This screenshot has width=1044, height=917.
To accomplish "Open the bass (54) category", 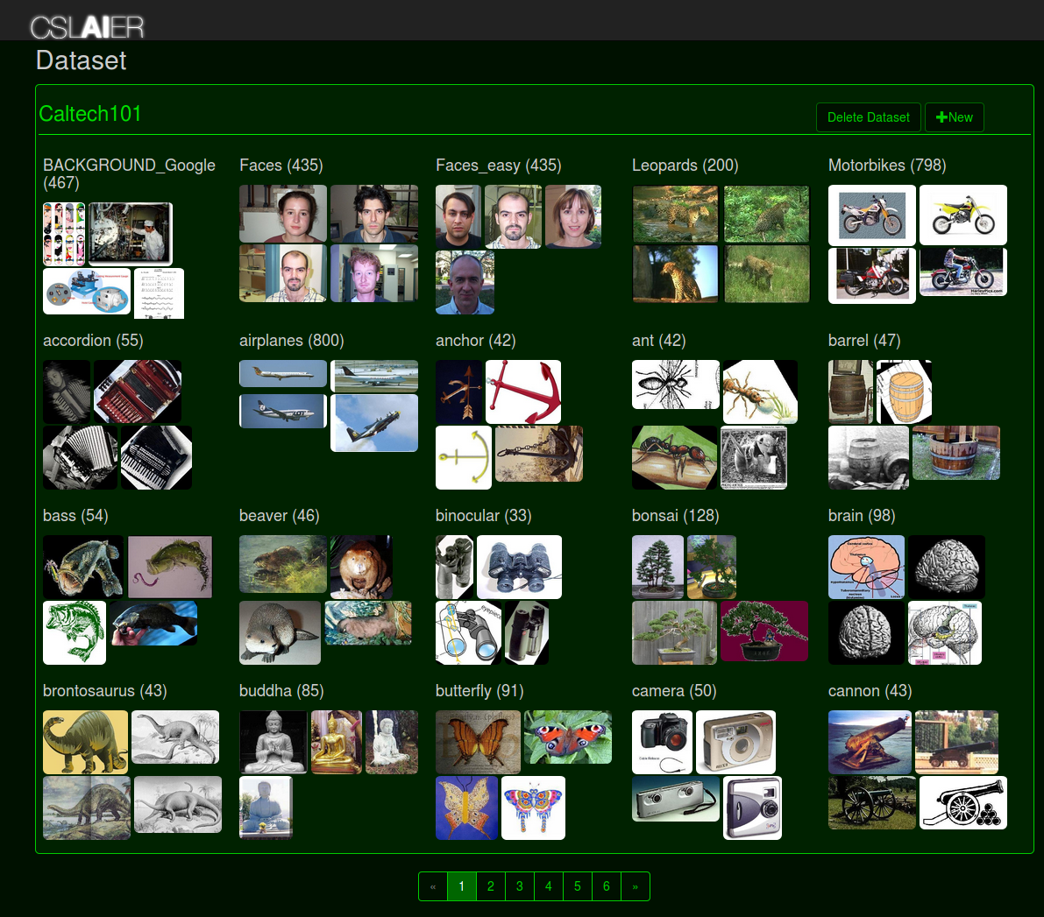I will 75,515.
